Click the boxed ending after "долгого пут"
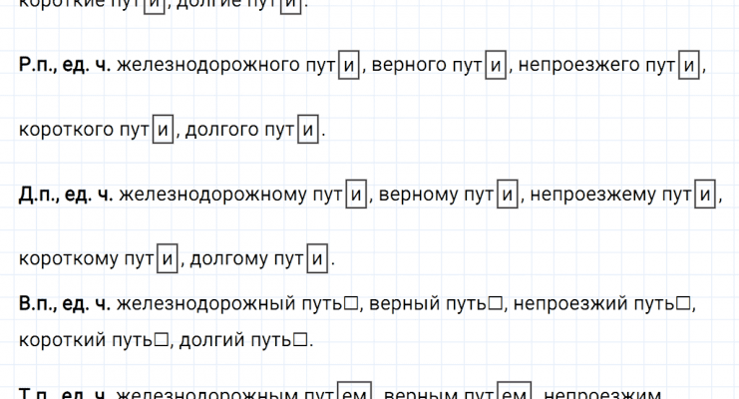 click(x=309, y=131)
